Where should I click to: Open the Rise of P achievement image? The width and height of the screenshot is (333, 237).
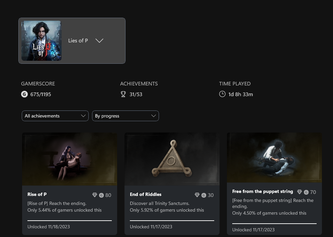70,159
